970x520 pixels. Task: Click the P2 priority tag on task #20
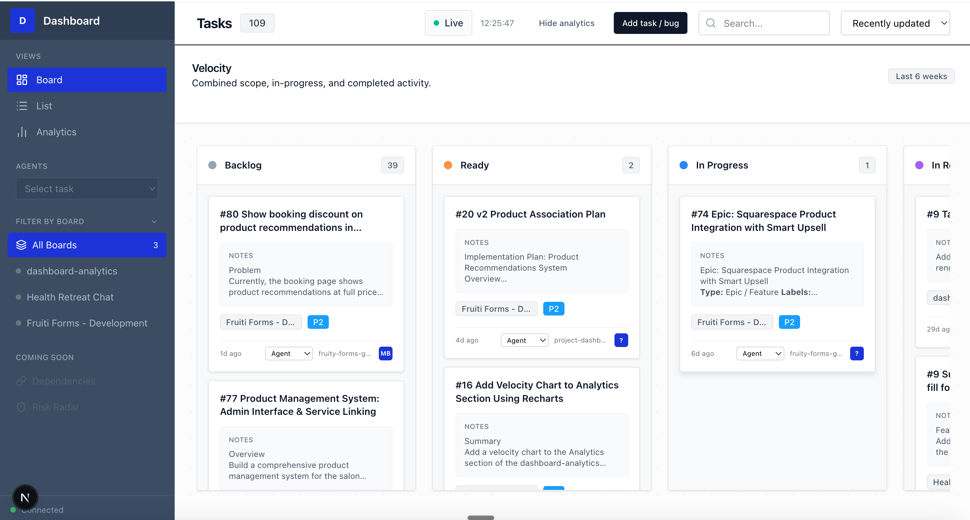[x=553, y=309]
